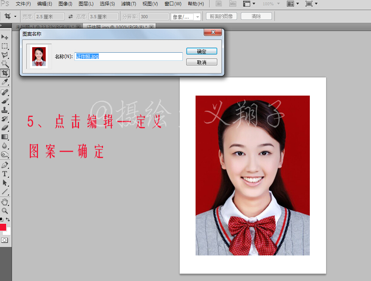Choose the Eyedropper tool

[x=5, y=82]
